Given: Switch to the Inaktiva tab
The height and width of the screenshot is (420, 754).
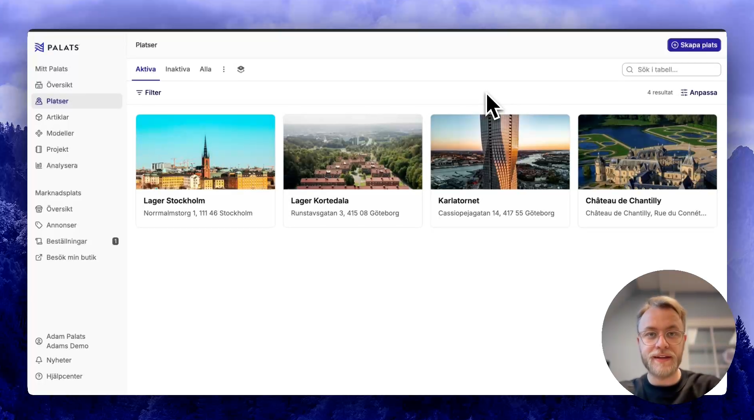Looking at the screenshot, I should (177, 69).
